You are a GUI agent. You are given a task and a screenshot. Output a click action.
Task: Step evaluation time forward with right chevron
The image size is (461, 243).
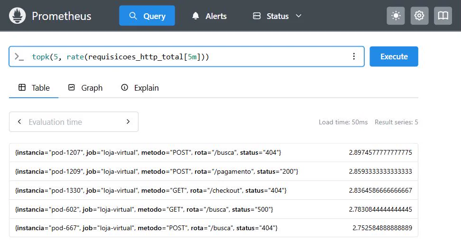(128, 122)
